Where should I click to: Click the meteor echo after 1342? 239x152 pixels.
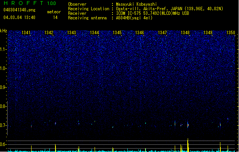tap(55, 123)
